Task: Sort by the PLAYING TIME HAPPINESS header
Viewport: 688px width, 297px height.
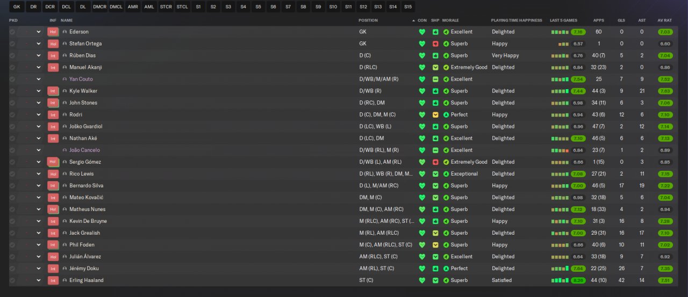Action: coord(517,20)
